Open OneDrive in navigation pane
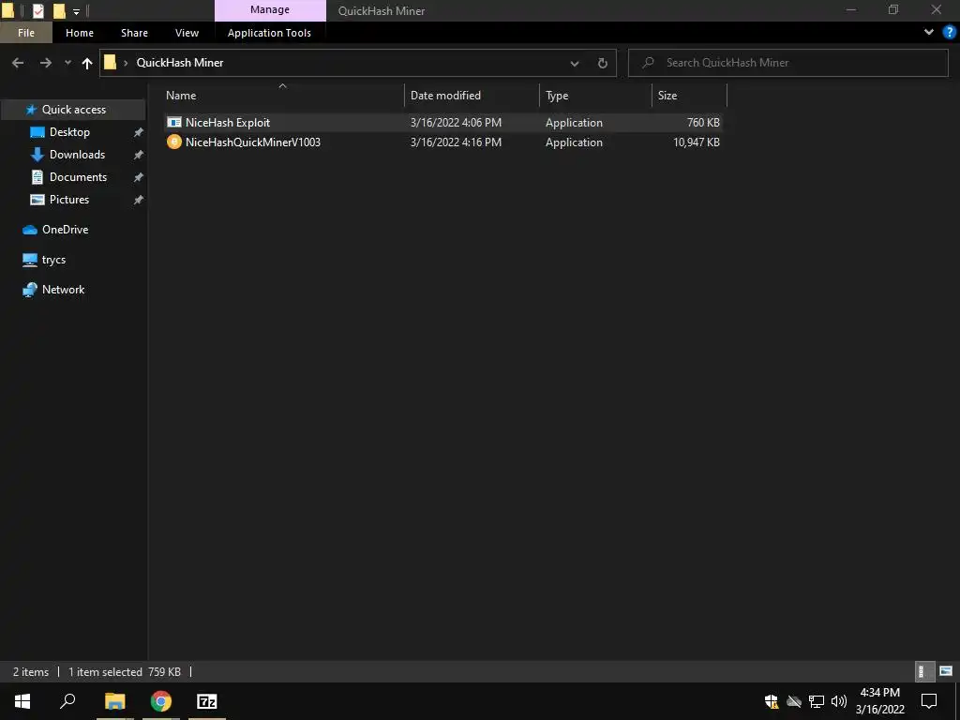960x720 pixels. [65, 230]
